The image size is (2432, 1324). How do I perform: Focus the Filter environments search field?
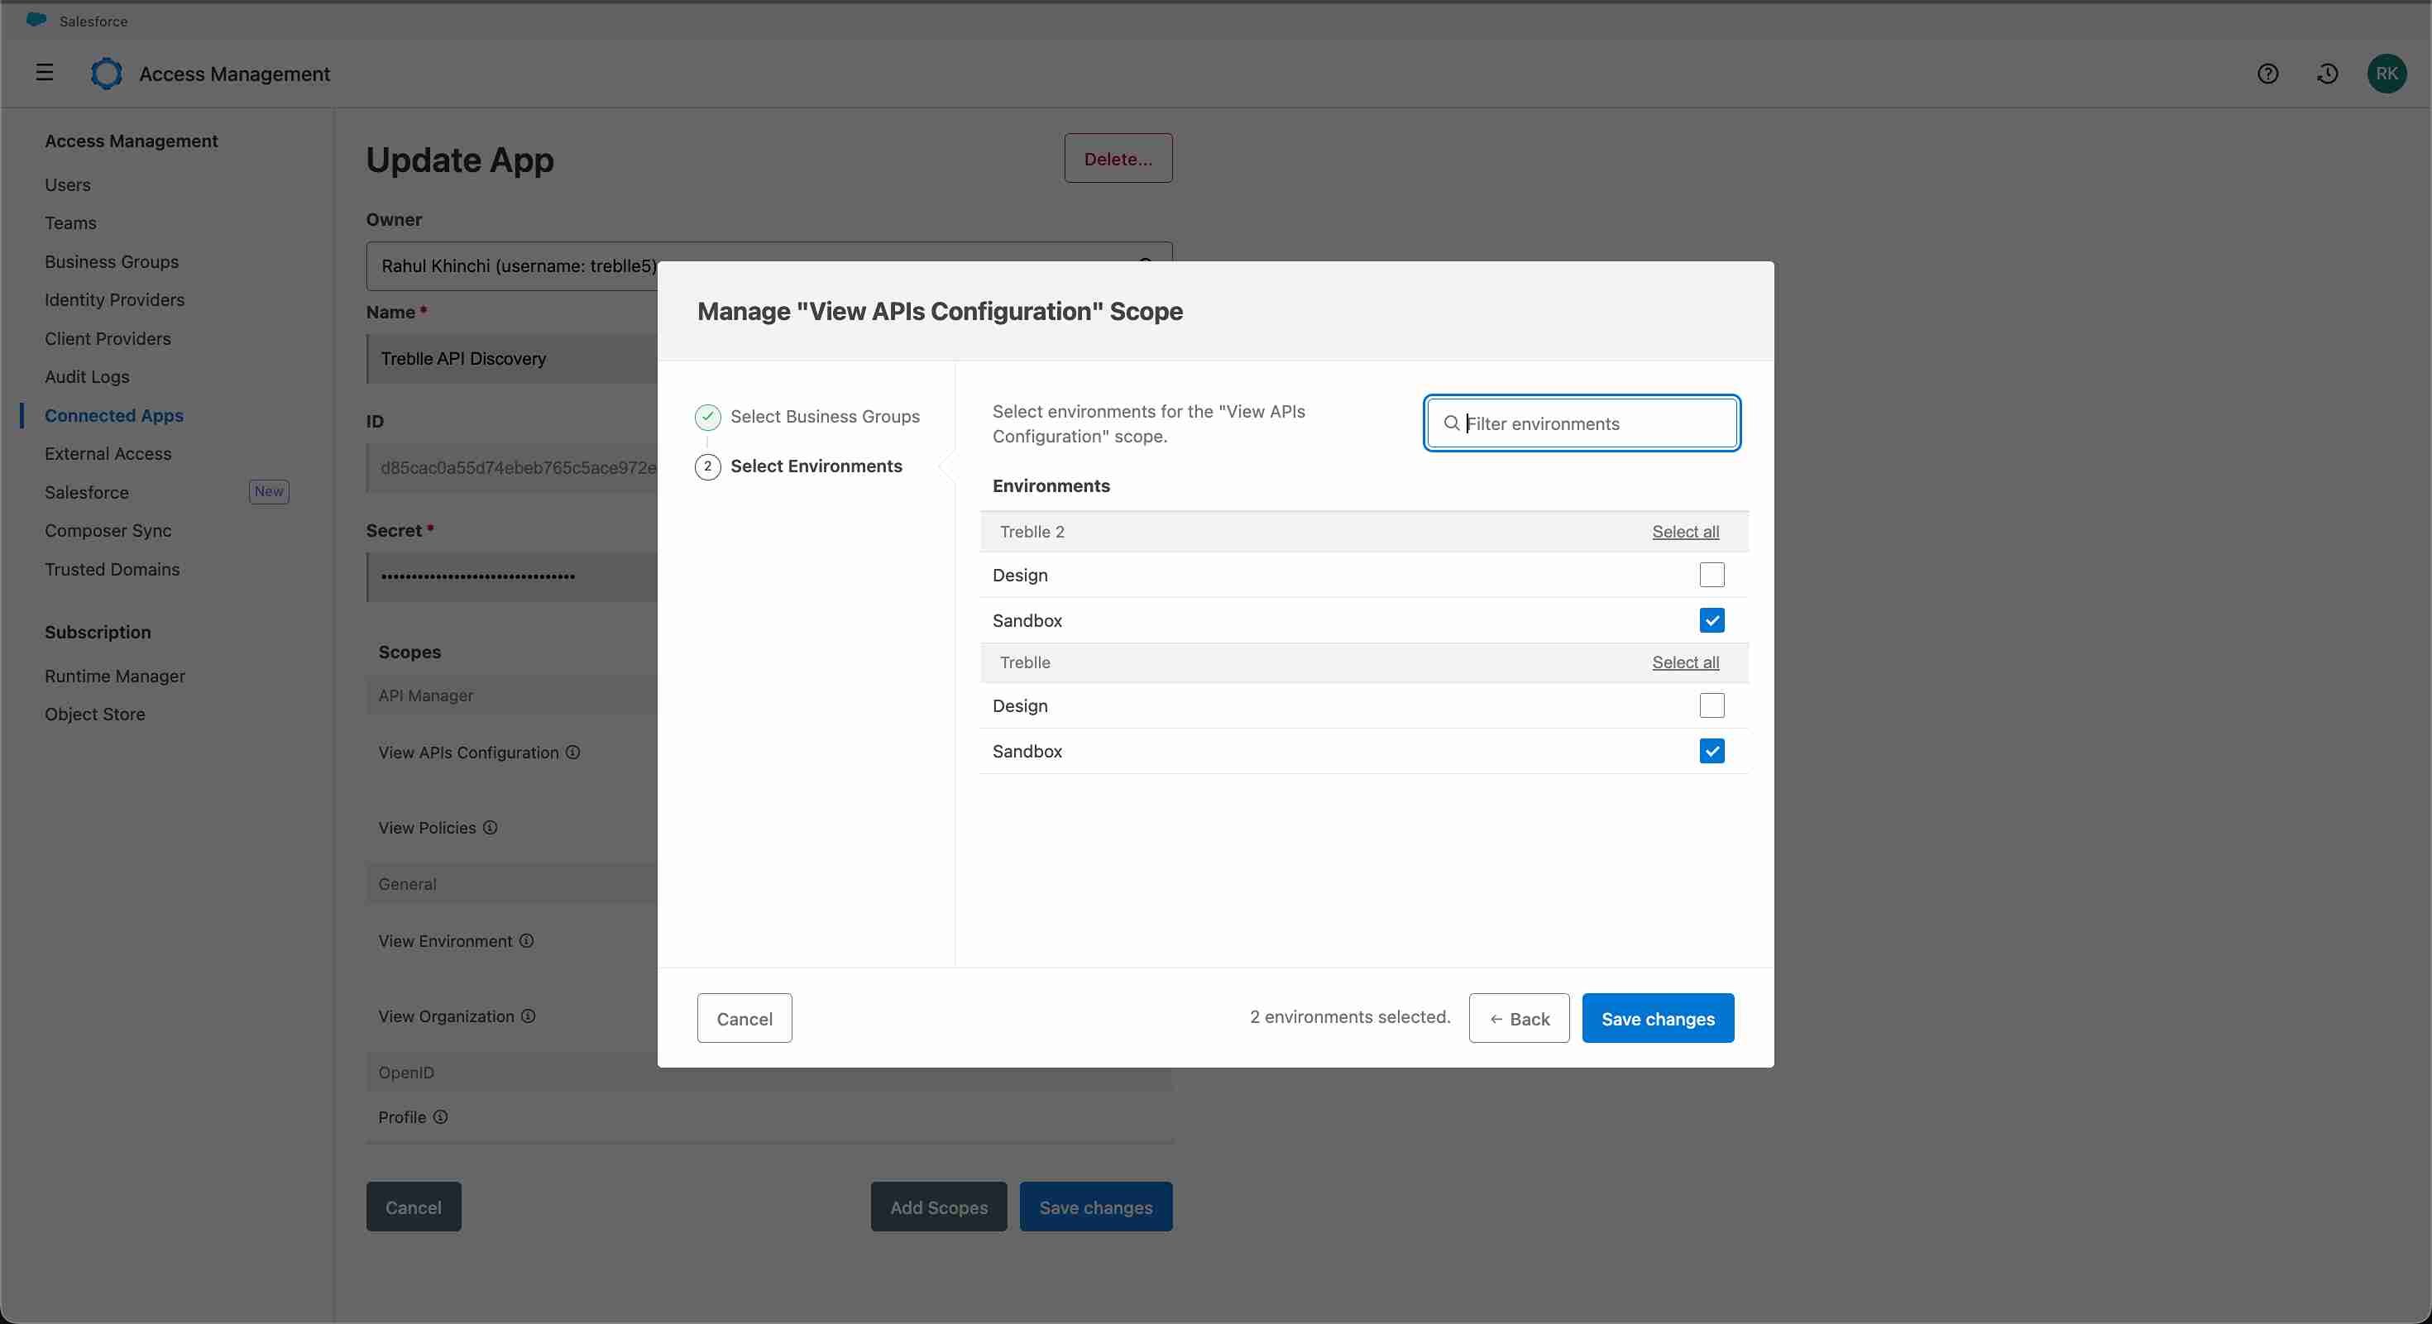tap(1596, 423)
